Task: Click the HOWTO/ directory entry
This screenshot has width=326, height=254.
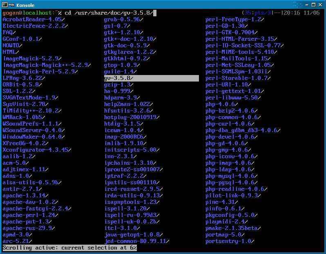Action: coord(12,46)
